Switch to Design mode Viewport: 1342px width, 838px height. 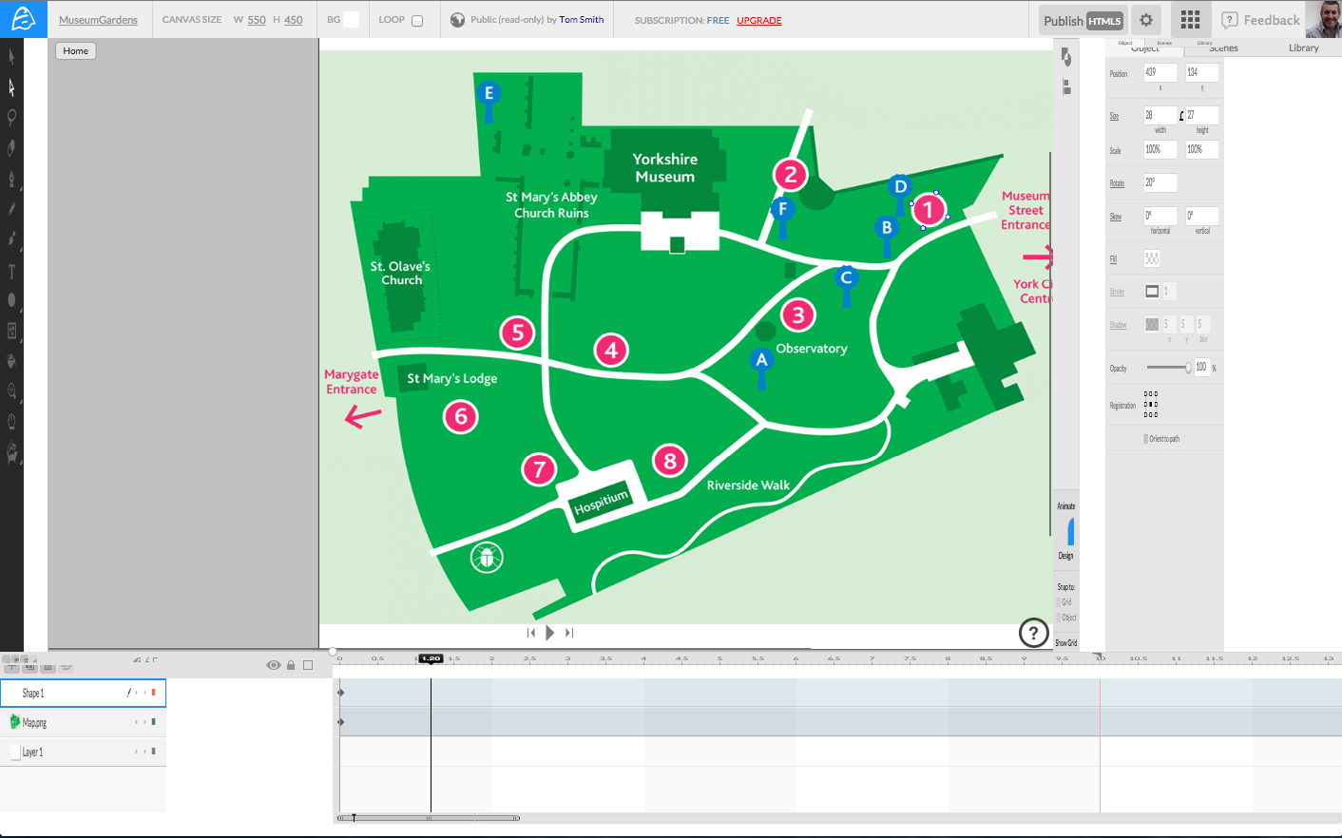(x=1066, y=556)
